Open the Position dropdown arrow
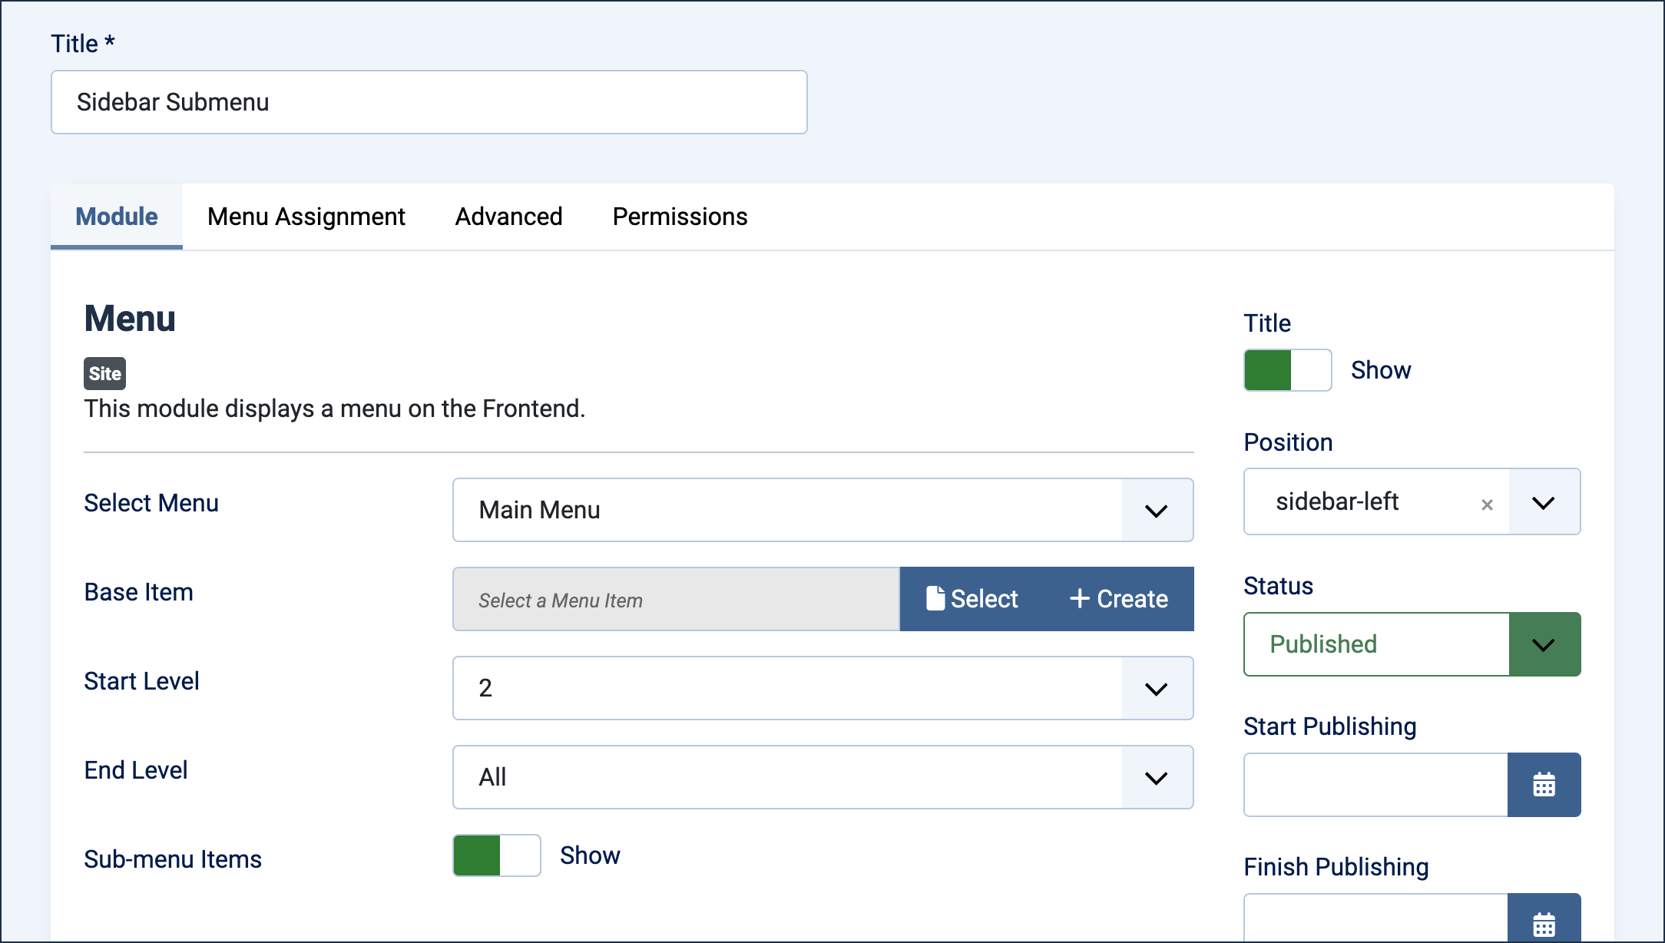The image size is (1665, 943). pos(1544,502)
